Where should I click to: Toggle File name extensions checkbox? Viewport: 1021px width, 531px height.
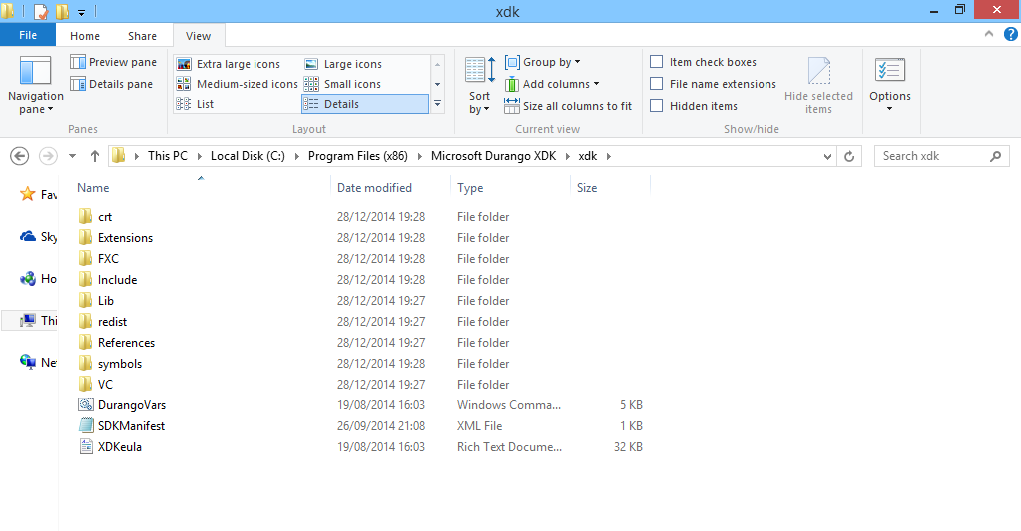point(657,84)
